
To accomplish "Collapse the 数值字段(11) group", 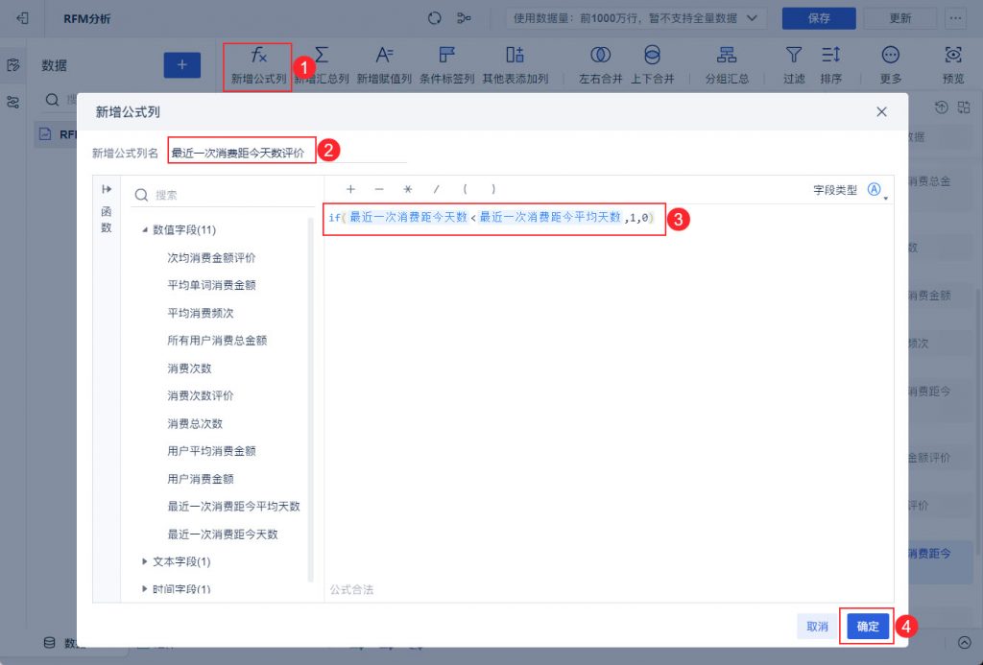I will click(x=145, y=230).
